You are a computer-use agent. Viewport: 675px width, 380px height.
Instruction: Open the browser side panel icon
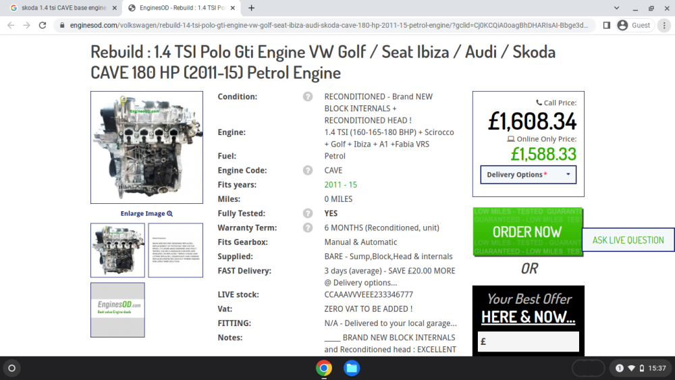pyautogui.click(x=607, y=26)
